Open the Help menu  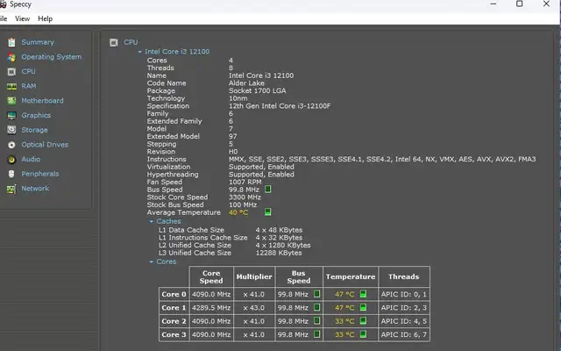(x=45, y=18)
